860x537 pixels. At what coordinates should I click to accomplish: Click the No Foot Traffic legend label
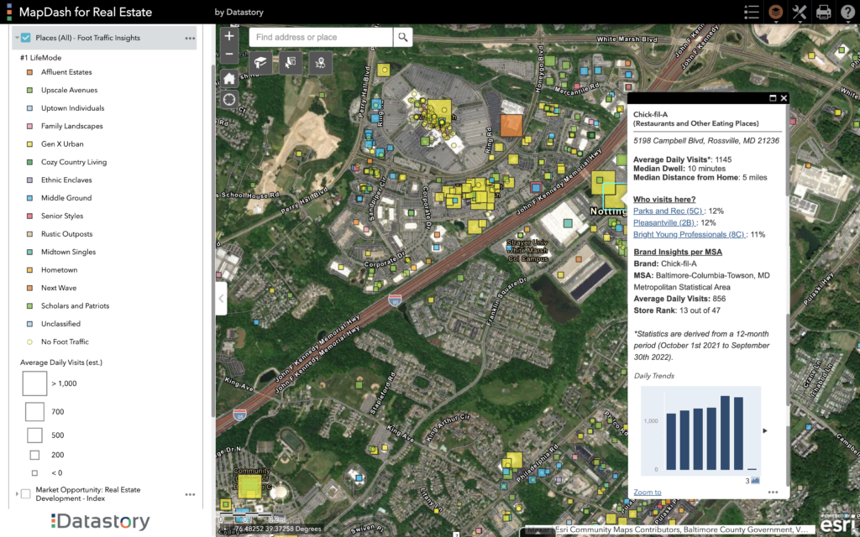[65, 342]
